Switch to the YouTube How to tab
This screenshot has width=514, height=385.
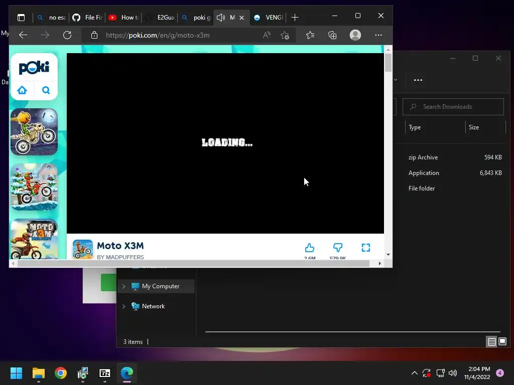123,18
